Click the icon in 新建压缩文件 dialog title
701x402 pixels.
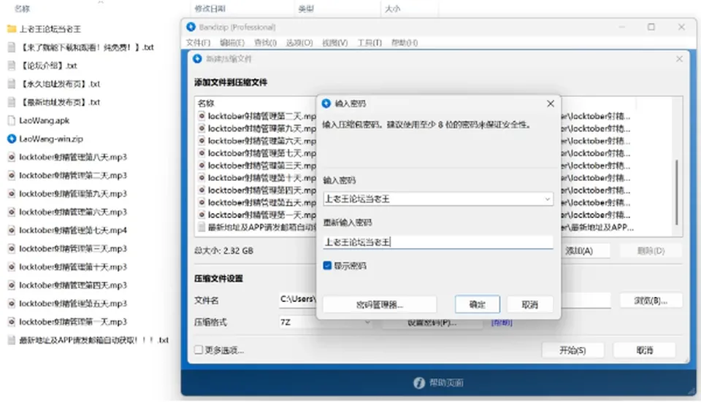[197, 59]
